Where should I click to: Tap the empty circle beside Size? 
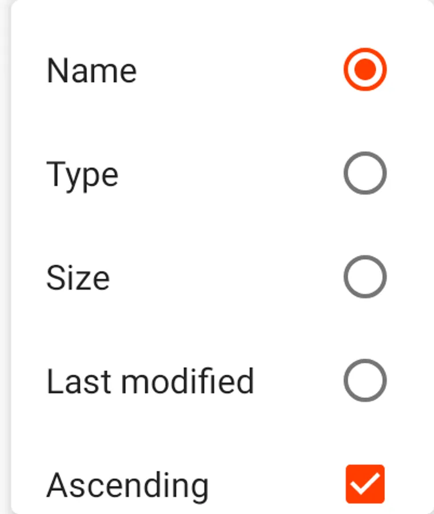365,276
